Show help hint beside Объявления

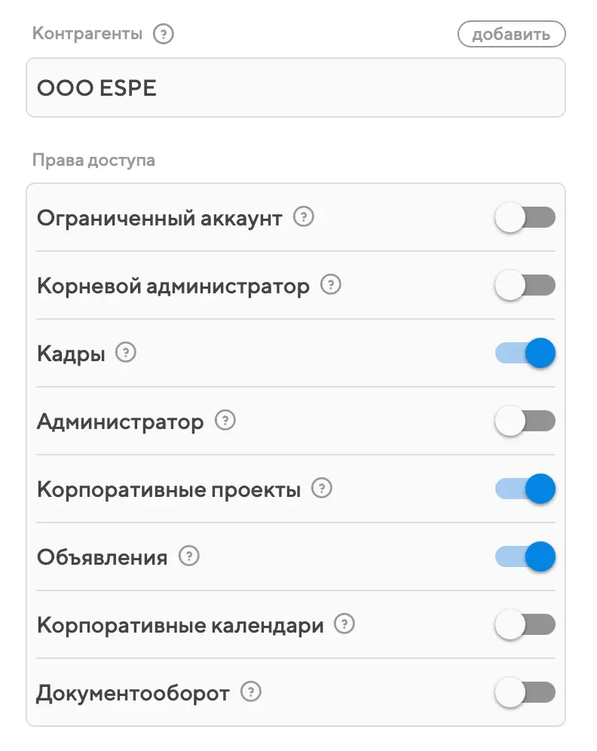[x=188, y=557]
